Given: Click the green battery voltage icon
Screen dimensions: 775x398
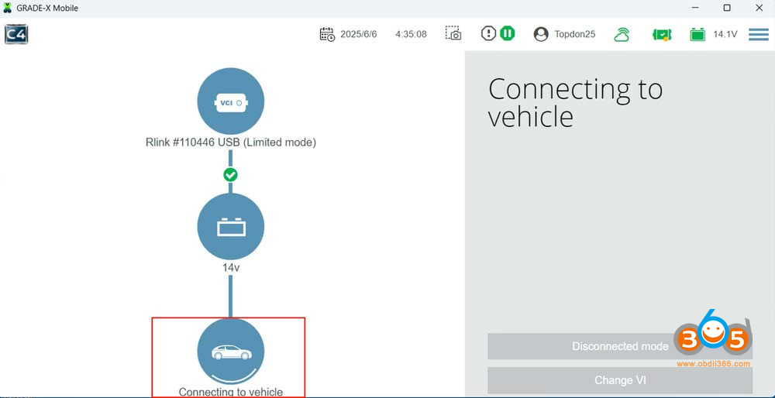Looking at the screenshot, I should pos(697,35).
